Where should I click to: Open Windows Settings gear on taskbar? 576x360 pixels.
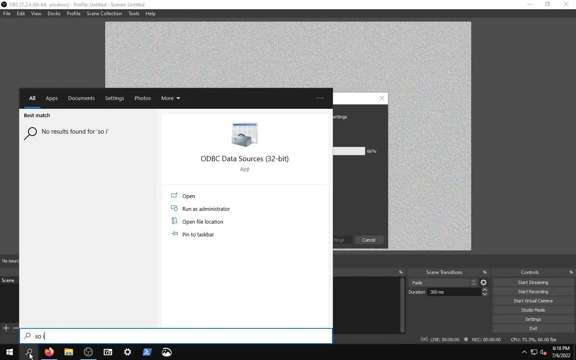[x=127, y=352]
